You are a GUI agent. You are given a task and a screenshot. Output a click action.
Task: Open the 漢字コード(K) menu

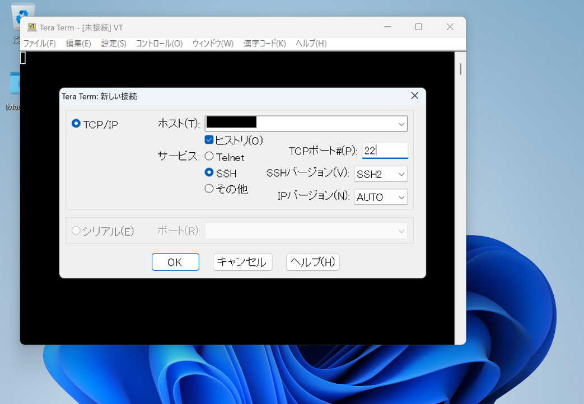click(x=264, y=44)
